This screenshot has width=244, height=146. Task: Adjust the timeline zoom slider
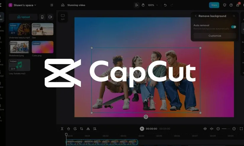click(226, 129)
